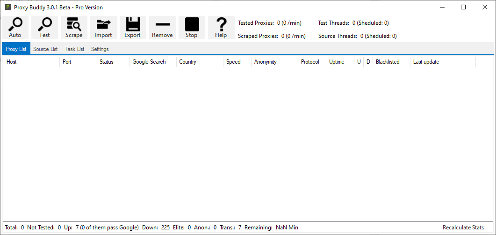Go to the Task List tab
This screenshot has height=235, width=496.
coord(75,49)
